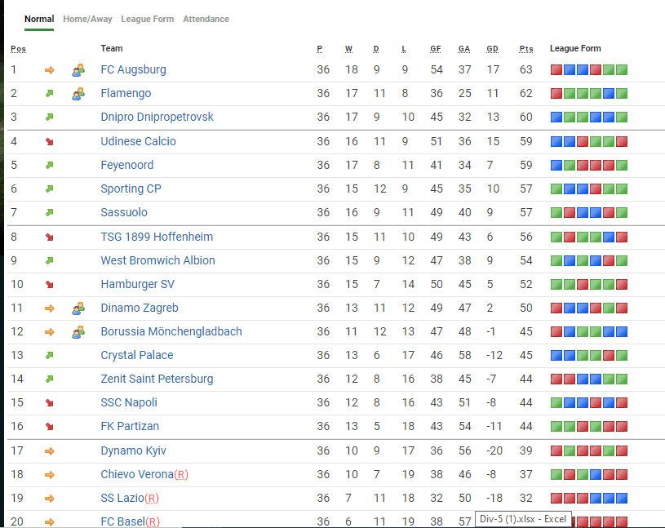Click the green up arrow for Feyenoord
This screenshot has height=528, width=665.
coord(50,166)
